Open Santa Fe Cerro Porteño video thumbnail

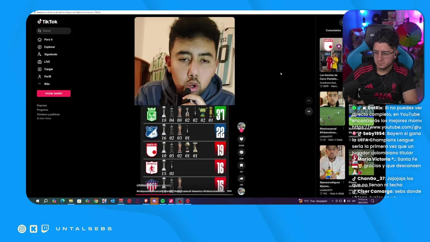tap(331, 55)
